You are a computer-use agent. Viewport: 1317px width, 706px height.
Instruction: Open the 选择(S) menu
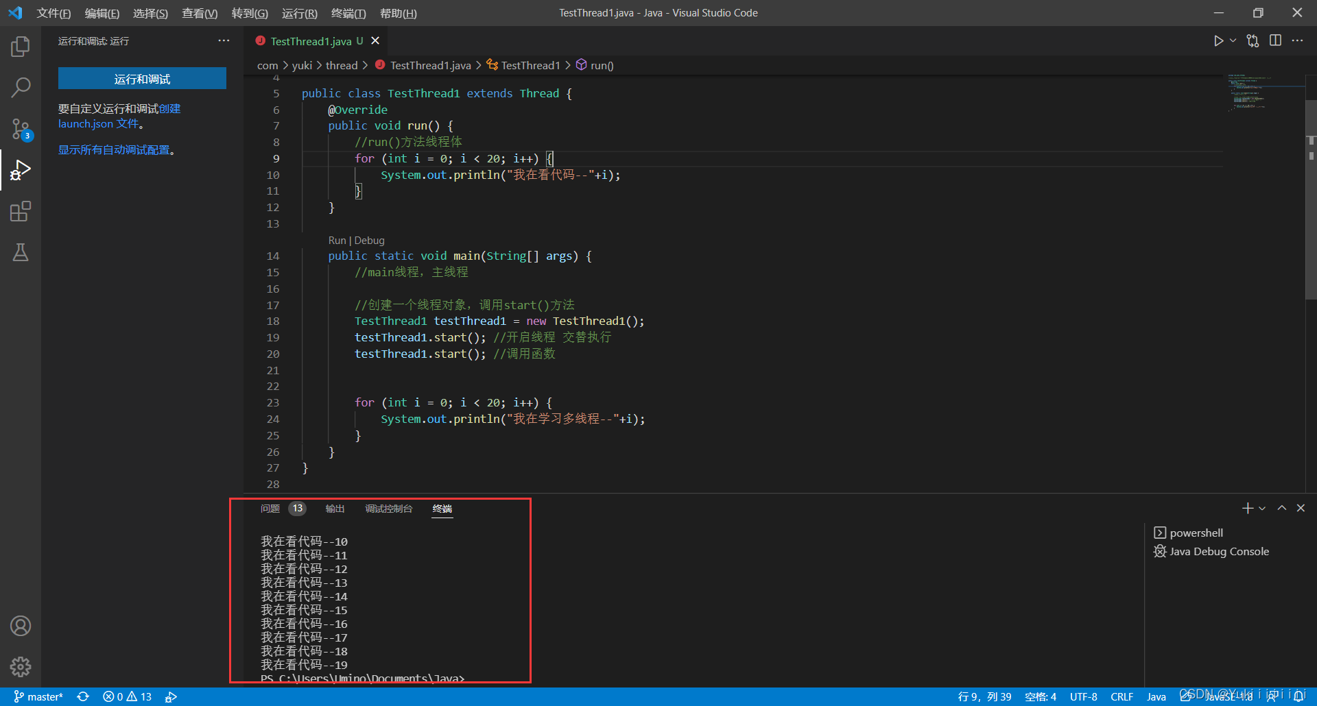pyautogui.click(x=150, y=13)
